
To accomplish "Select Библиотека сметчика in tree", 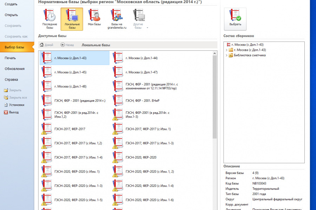I will [250, 55].
